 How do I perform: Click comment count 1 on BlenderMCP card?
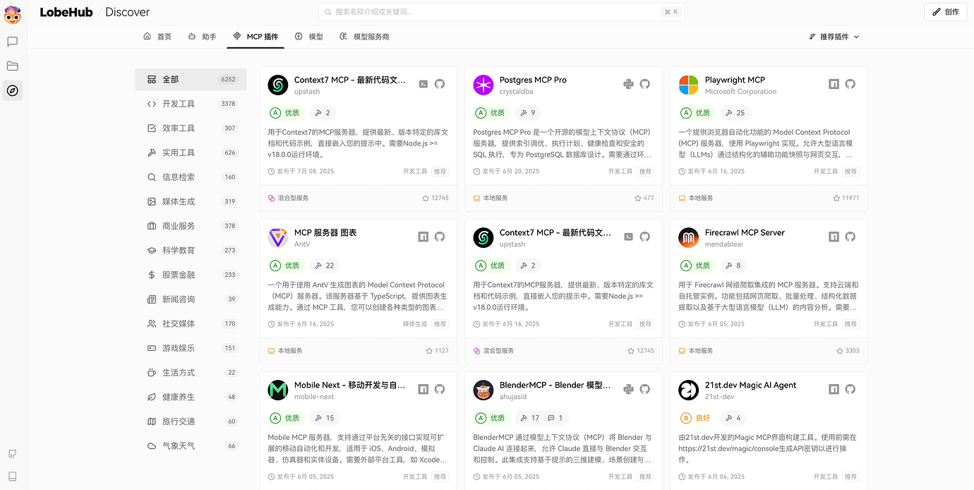pos(555,418)
